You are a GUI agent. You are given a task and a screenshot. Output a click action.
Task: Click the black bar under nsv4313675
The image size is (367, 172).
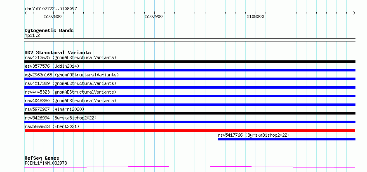coord(190,62)
